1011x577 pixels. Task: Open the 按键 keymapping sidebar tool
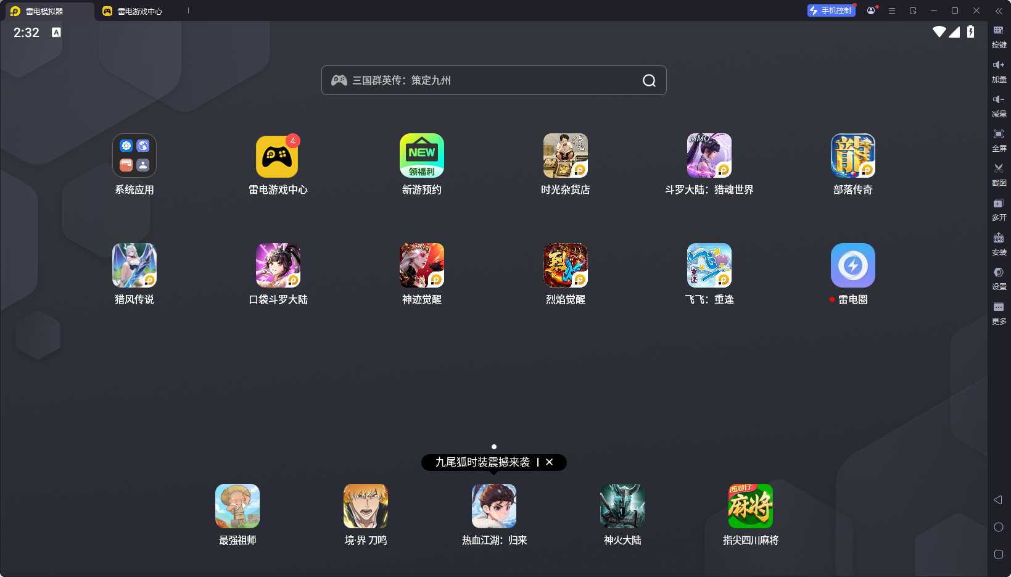click(x=999, y=36)
